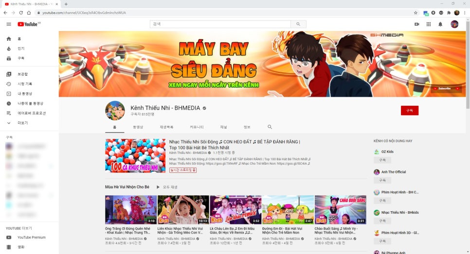470x254 pixels.
Task: Switch to the Community (커뮤니티) tab
Action: 197,127
